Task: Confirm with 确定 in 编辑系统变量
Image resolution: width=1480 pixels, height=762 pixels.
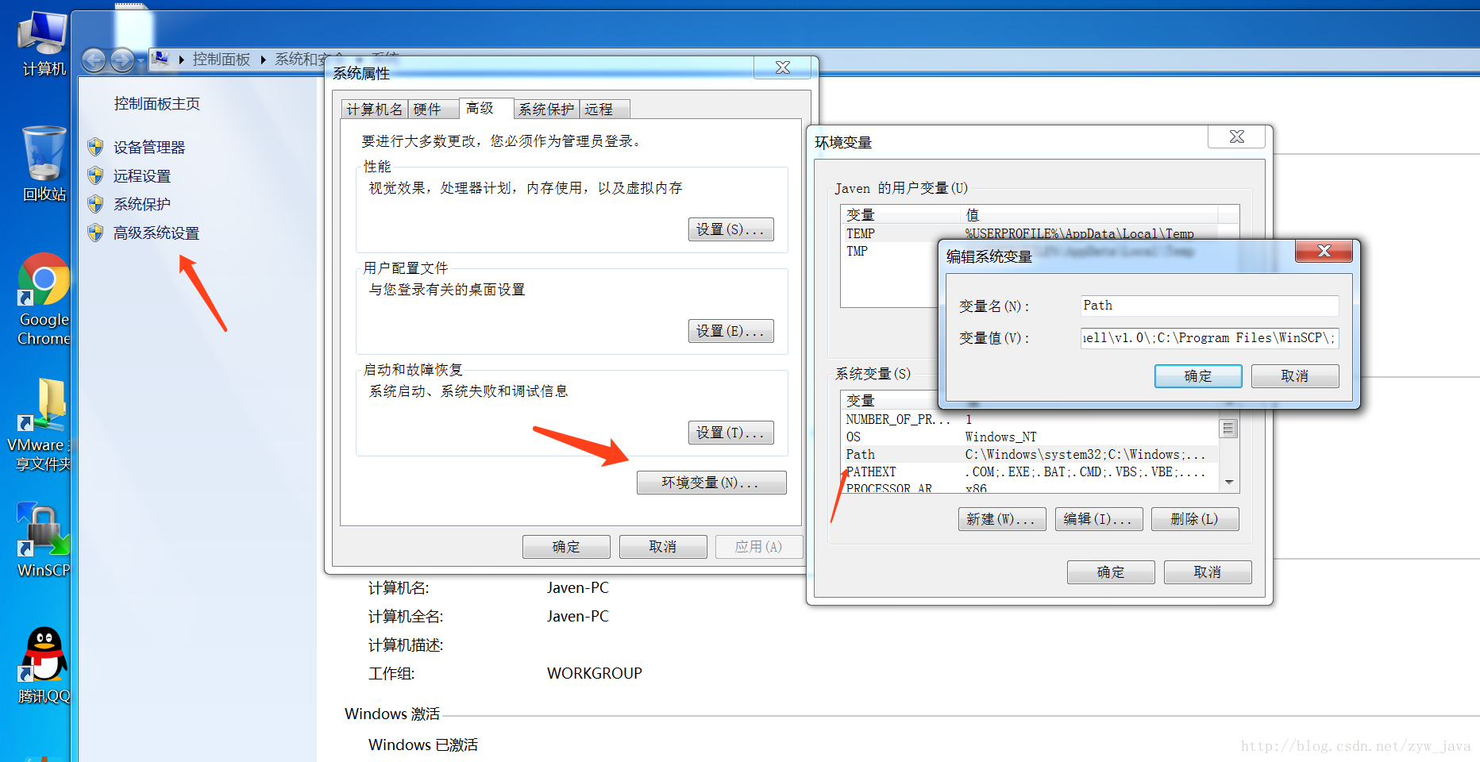Action: tap(1198, 376)
